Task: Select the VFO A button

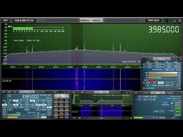Action: (5, 105)
